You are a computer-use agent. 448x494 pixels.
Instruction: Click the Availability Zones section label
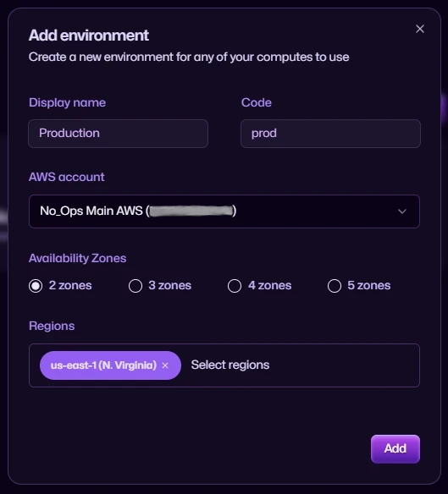[x=77, y=258]
